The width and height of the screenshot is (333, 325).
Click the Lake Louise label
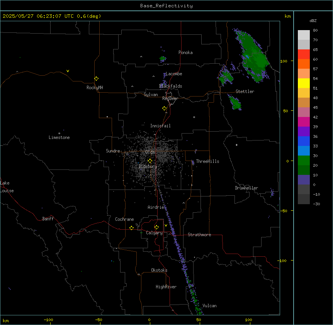(x=7, y=187)
